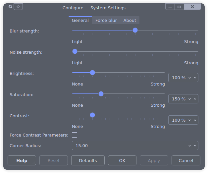Click the settings gear icon in title bar
Image resolution: width=208 pixels, height=173 pixels.
[x=10, y=7]
